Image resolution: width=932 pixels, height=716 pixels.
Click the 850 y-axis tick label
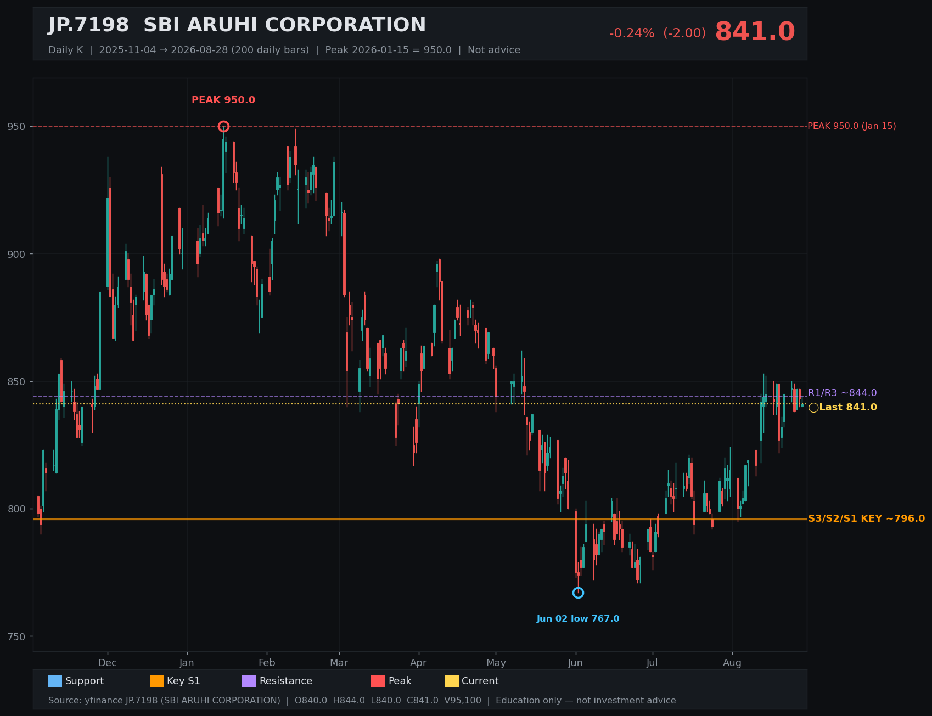click(x=16, y=382)
